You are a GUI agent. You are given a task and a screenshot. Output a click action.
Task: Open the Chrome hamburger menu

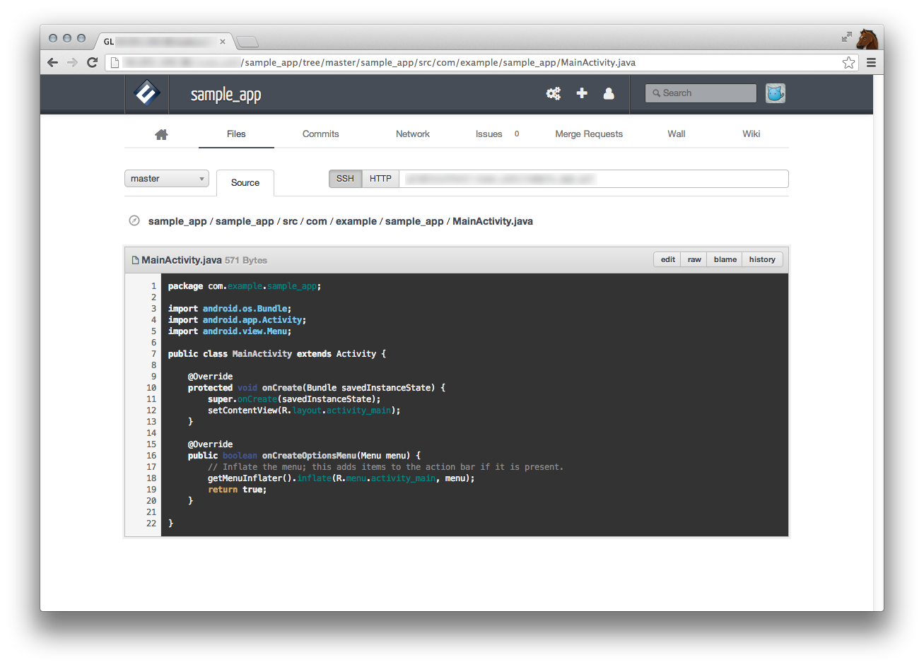pos(871,63)
